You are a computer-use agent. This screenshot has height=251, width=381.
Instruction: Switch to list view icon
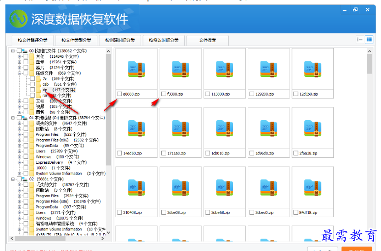click(x=360, y=40)
